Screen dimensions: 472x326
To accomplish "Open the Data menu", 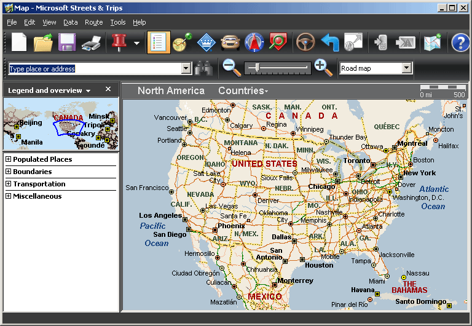I will pos(71,22).
